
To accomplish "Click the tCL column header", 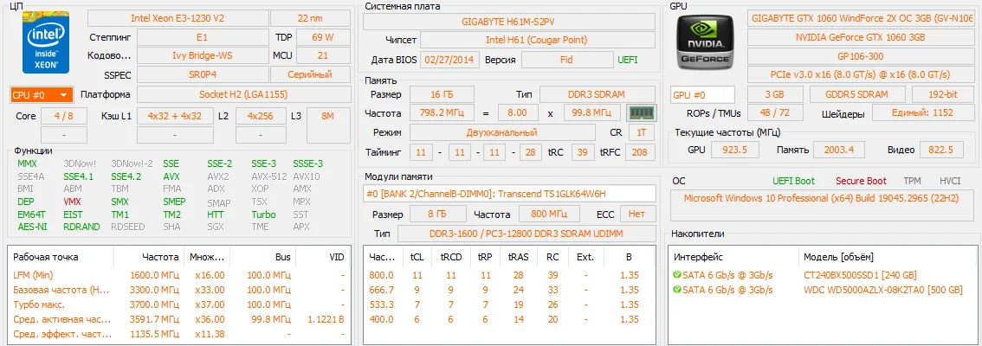I will [x=417, y=257].
